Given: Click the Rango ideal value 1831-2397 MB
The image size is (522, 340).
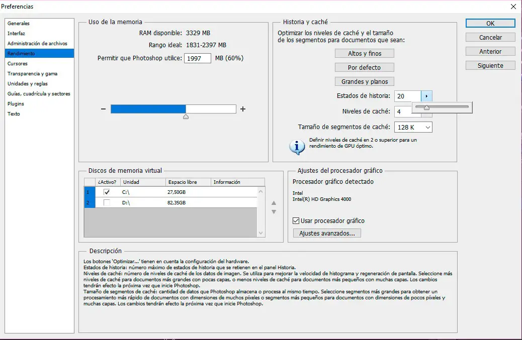Looking at the screenshot, I should [x=206, y=45].
